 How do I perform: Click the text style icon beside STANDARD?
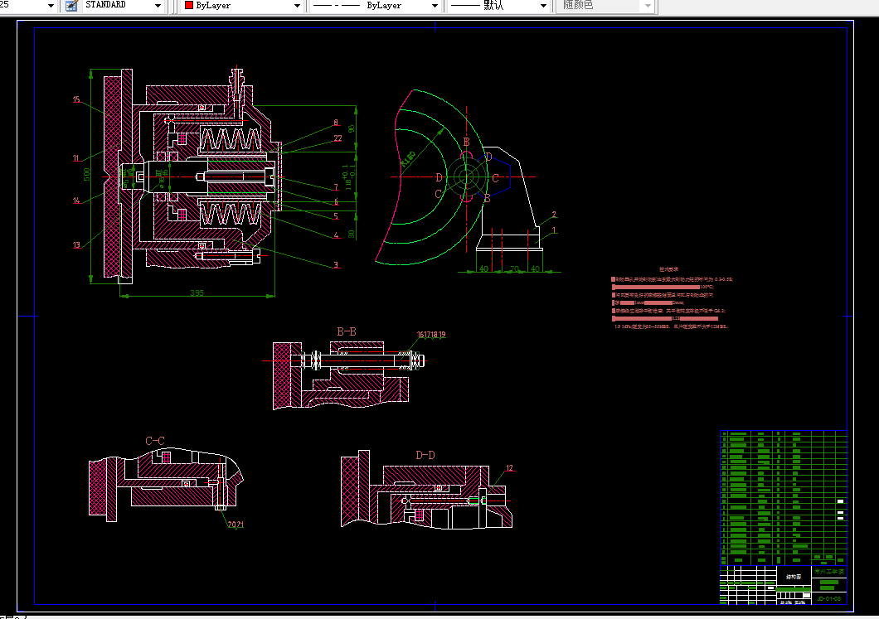click(70, 6)
